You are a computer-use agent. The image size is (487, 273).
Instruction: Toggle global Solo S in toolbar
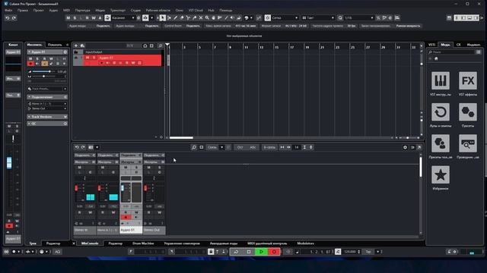click(x=75, y=18)
